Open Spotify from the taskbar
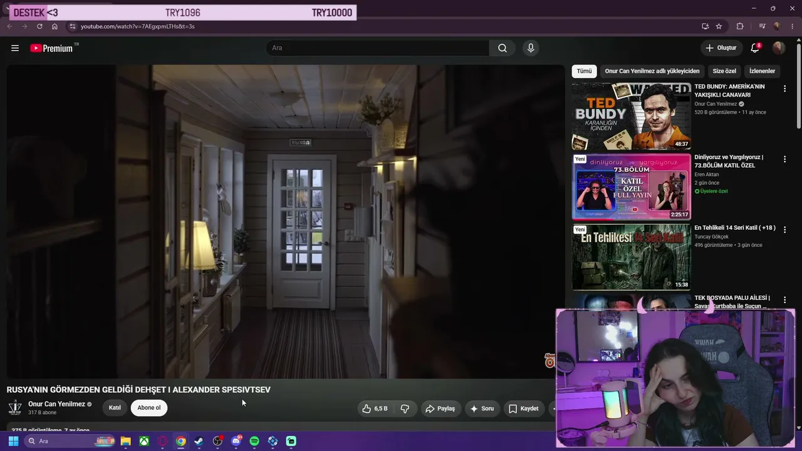The width and height of the screenshot is (802, 451). [x=254, y=441]
